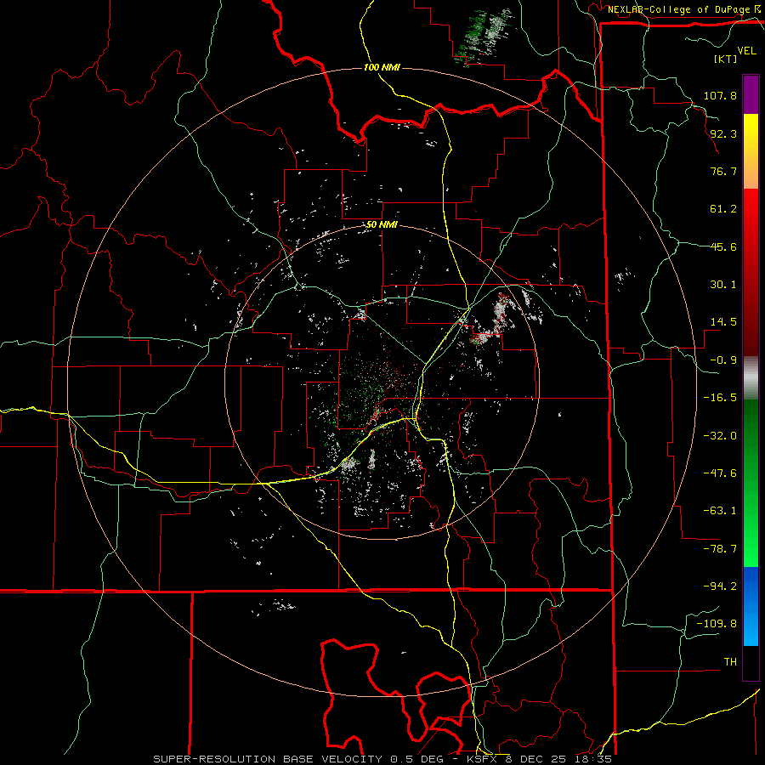Click the Super-Resolution Base Velocity caption
765x765 pixels.
pos(382,759)
